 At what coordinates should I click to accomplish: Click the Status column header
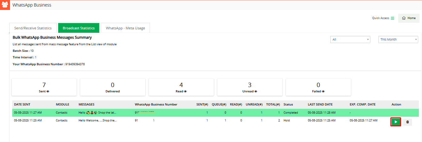288,105
